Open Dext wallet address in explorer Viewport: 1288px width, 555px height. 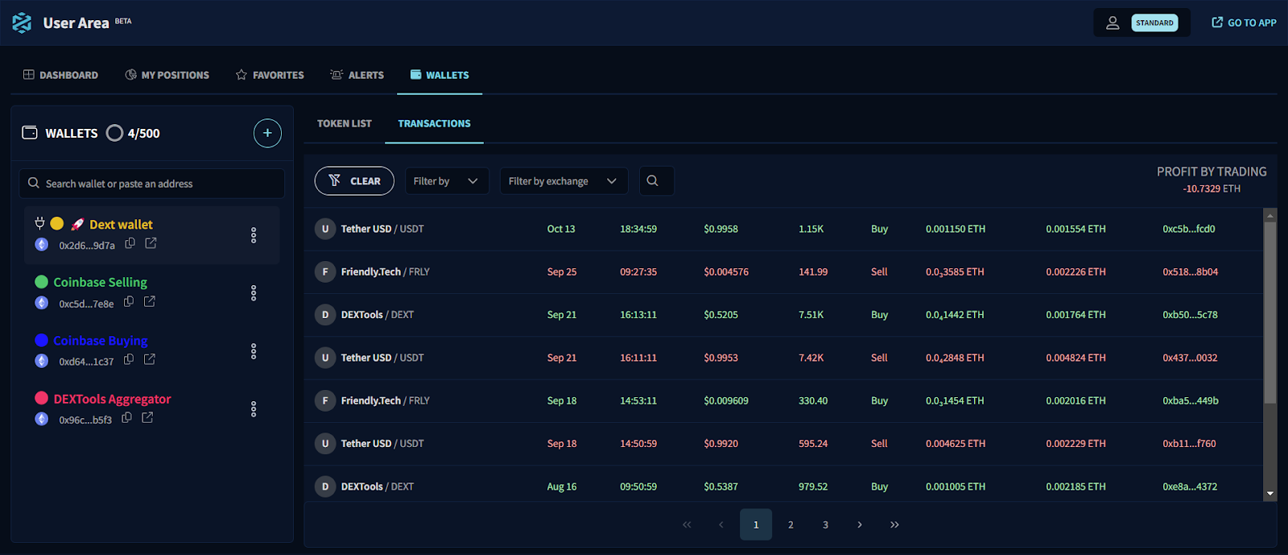[151, 243]
